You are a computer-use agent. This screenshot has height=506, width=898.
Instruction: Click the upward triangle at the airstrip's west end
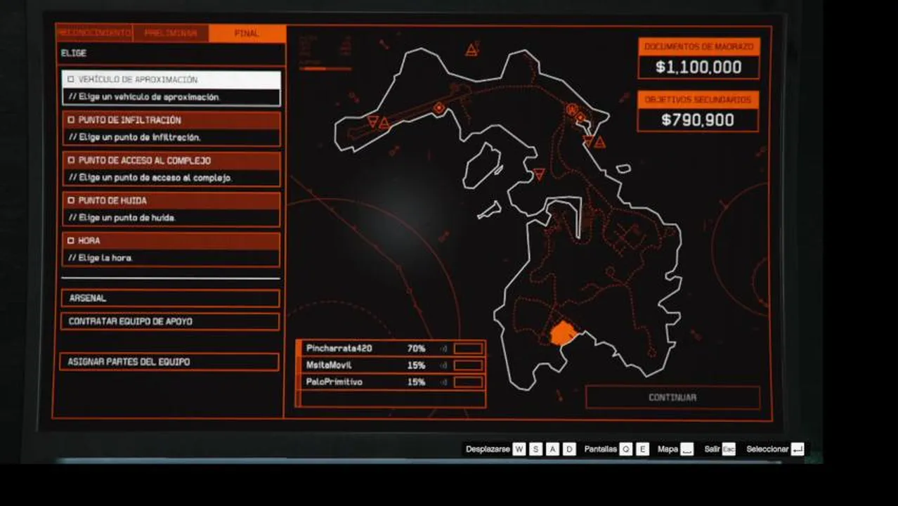(384, 124)
